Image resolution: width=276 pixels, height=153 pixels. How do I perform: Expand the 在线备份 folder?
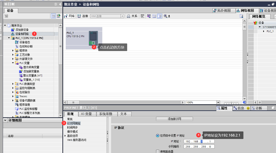pyautogui.click(x=13, y=92)
